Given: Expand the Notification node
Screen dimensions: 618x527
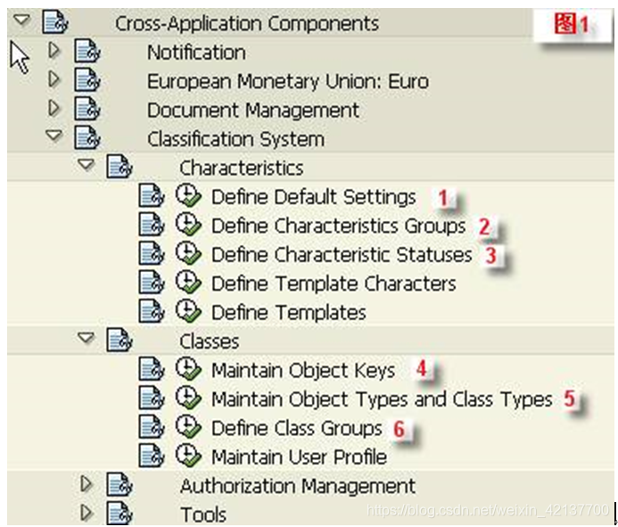Looking at the screenshot, I should pos(54,51).
